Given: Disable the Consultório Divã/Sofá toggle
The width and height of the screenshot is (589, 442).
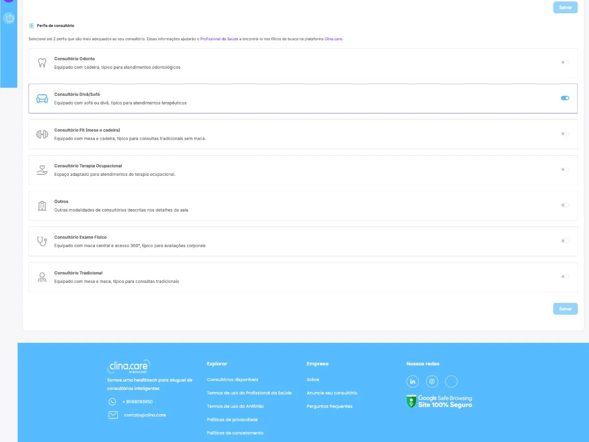Looking at the screenshot, I should 565,98.
